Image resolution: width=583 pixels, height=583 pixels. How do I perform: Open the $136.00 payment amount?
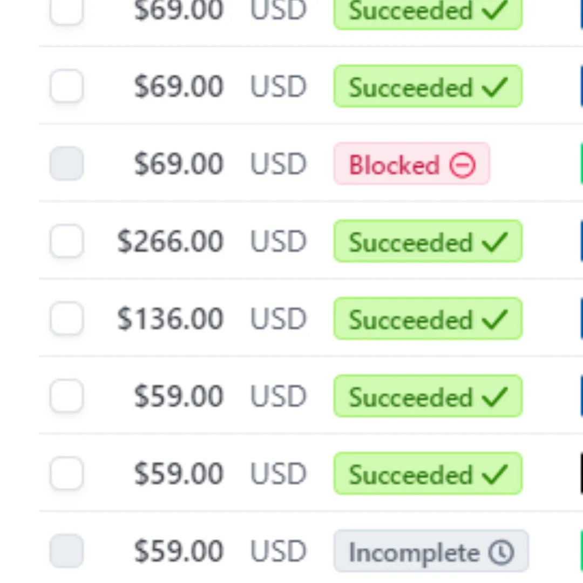(x=170, y=318)
